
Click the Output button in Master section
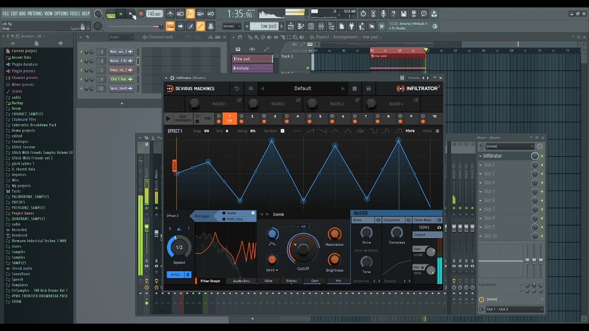coord(427,234)
